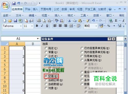Click column A header
Viewport: 128px width, 94px height.
[17, 44]
